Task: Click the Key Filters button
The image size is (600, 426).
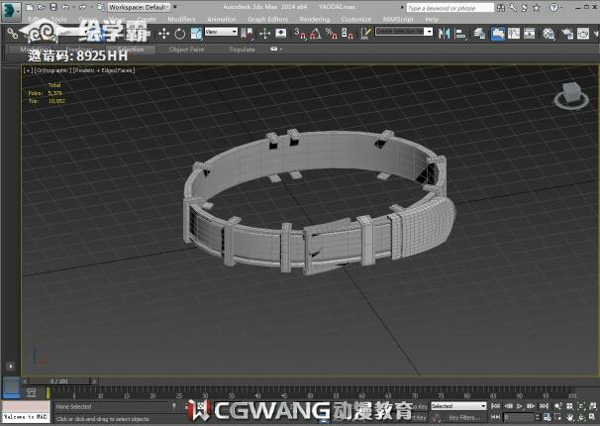Action: point(464,417)
